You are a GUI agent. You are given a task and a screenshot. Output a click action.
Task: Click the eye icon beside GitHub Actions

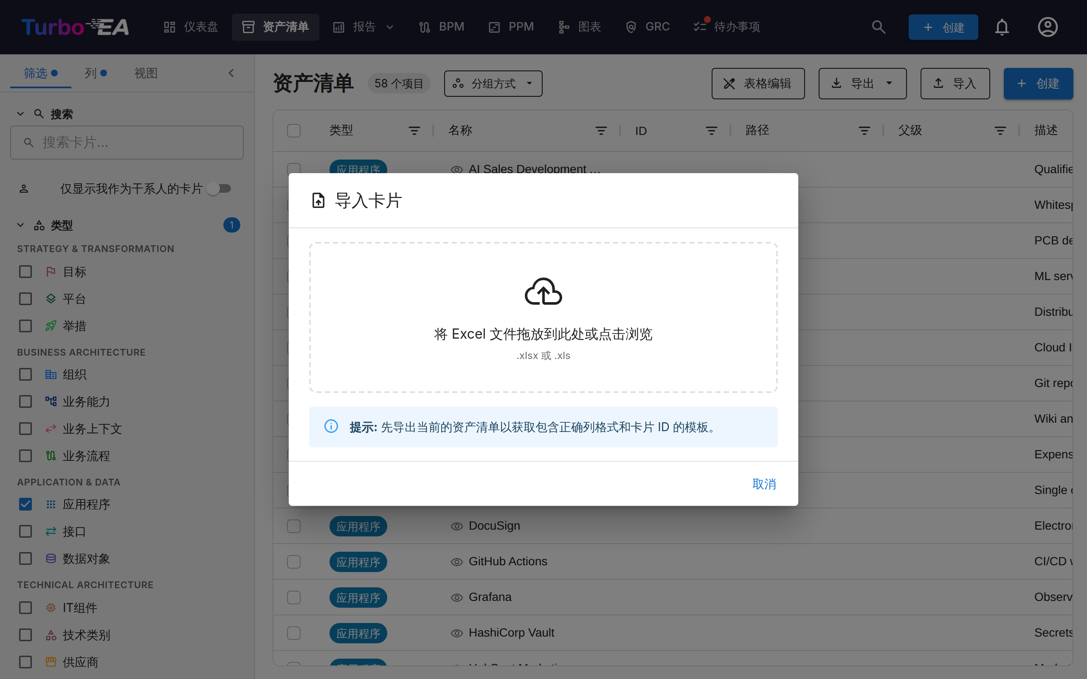457,562
